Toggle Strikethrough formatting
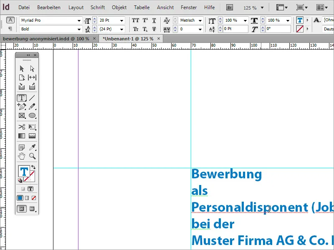This screenshot has width=334, height=250. (x=154, y=29)
